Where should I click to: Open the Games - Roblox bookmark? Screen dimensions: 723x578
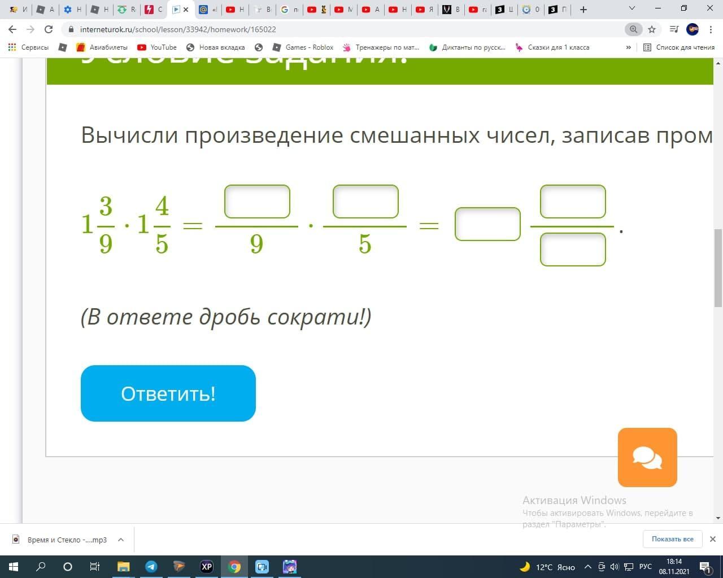click(303, 47)
